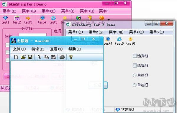Open 菜单2(G) in the gray window
Viewport: 177px width, 113px height.
pyautogui.click(x=96, y=32)
